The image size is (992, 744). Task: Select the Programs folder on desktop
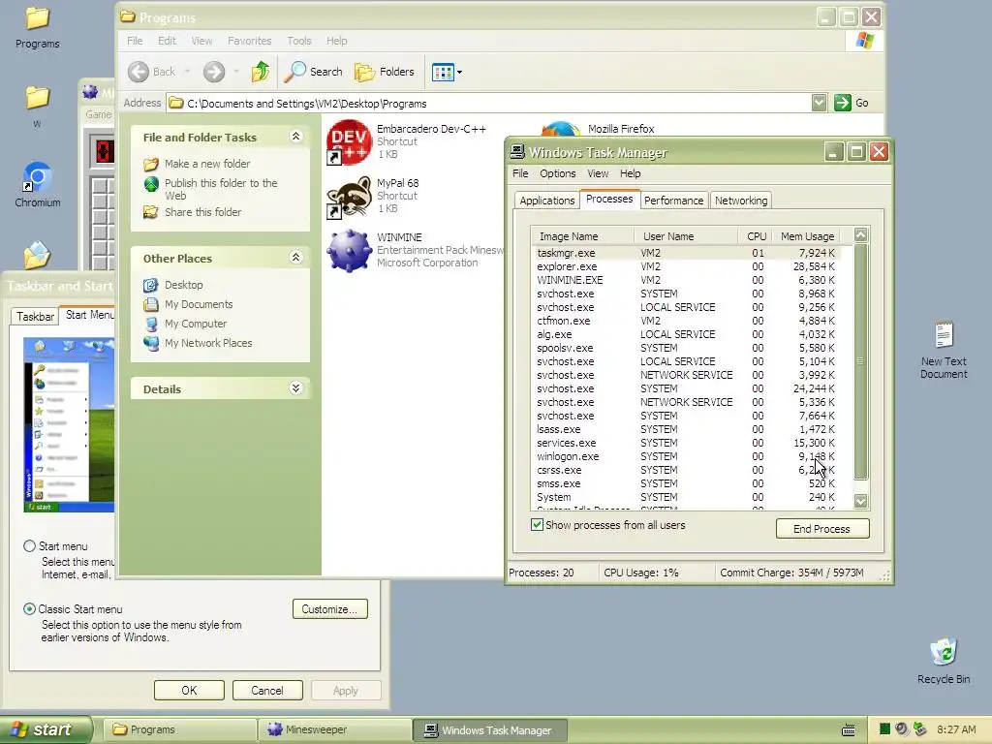[38, 26]
